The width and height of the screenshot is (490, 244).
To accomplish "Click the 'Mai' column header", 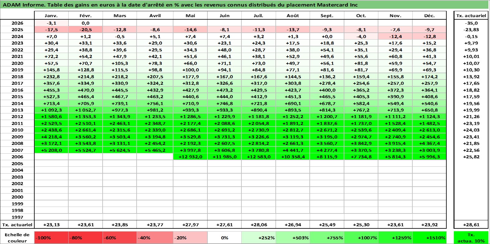I will pyautogui.click(x=190, y=16).
